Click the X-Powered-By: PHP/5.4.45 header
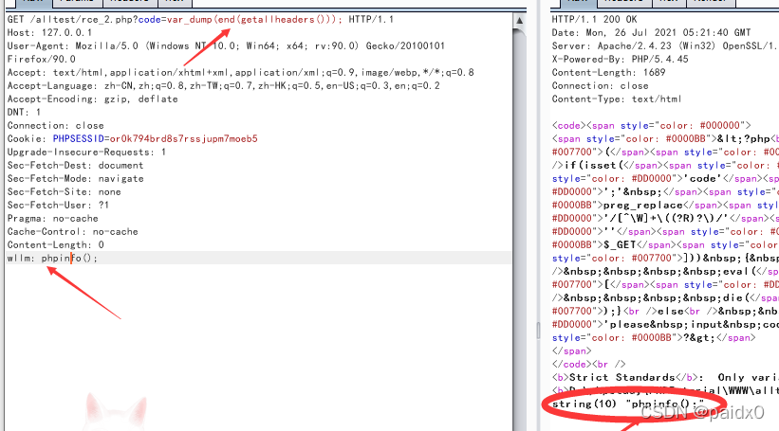This screenshot has width=779, height=431. [620, 59]
